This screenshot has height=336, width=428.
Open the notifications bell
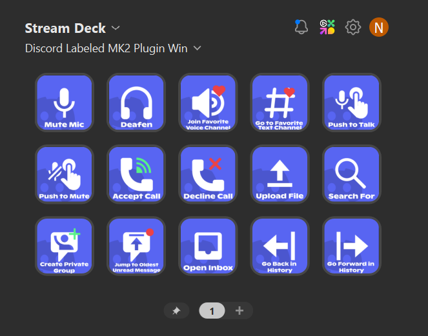pos(301,27)
